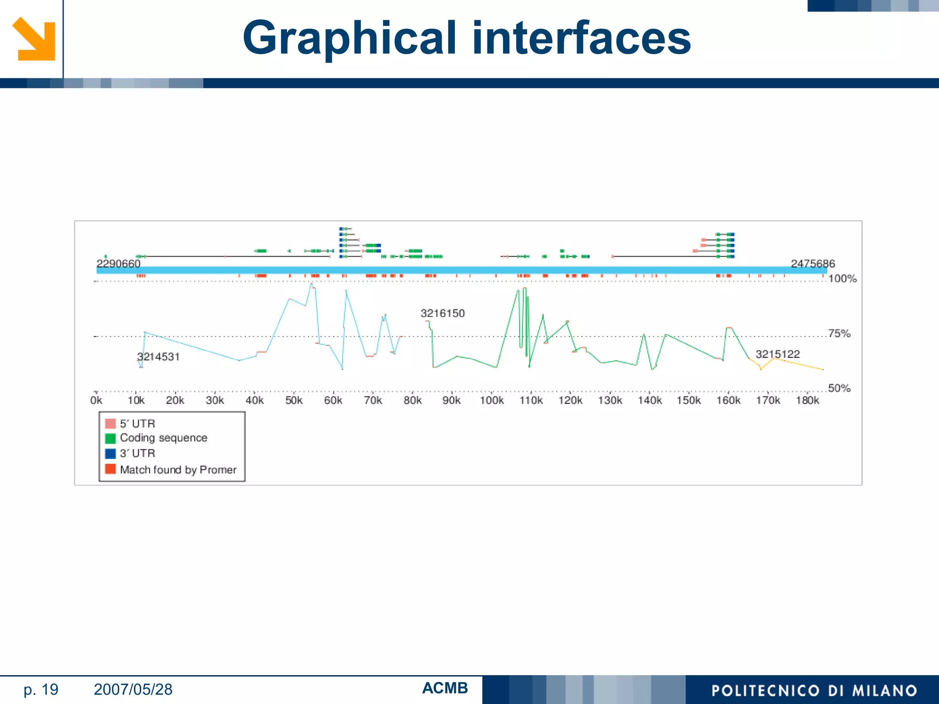Image resolution: width=939 pixels, height=704 pixels.
Task: Click the 3' UTR blue legend swatch
Action: point(110,453)
